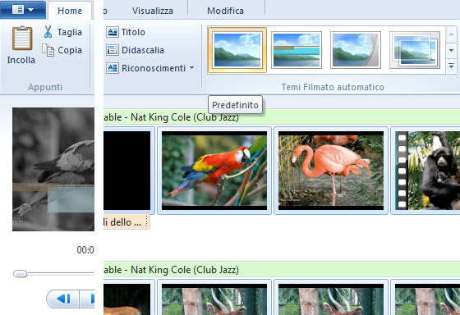Select the caption text item 'dello ...'
Image resolution: width=460 pixels, height=315 pixels.
click(x=126, y=222)
